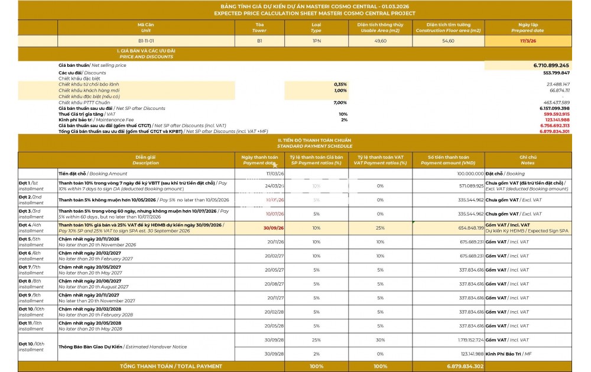
Task: Select the tower cell B1
Action: pos(259,41)
